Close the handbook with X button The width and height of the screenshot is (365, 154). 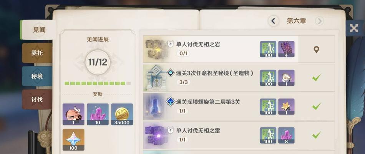354,28
